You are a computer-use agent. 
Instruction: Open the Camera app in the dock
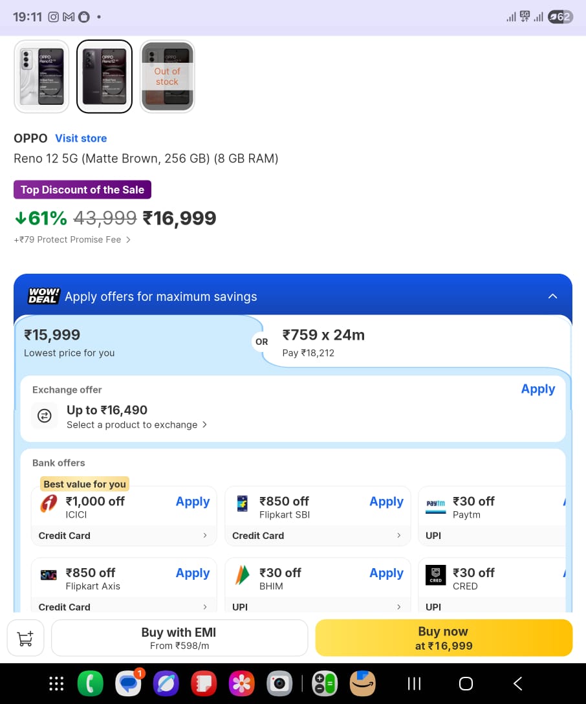[280, 683]
